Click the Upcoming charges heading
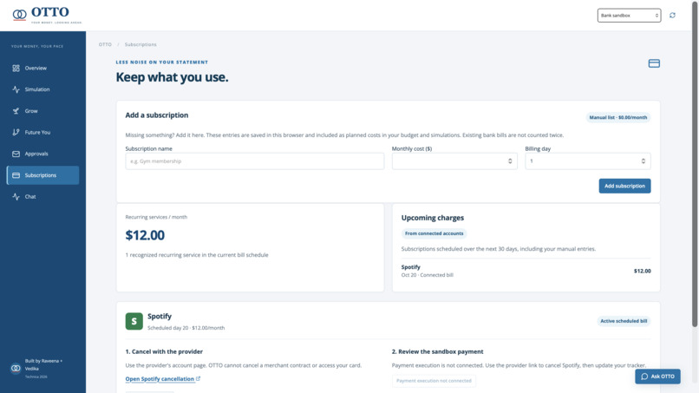This screenshot has height=393, width=699. coord(433,218)
